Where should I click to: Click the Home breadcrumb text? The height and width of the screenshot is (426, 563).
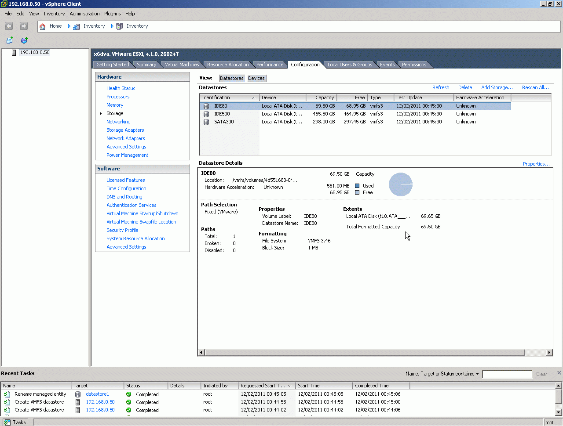pos(55,26)
